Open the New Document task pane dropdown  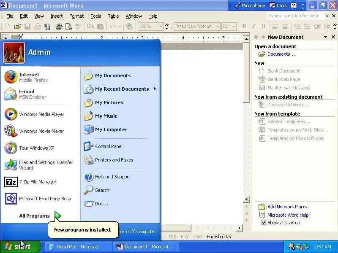(x=325, y=37)
